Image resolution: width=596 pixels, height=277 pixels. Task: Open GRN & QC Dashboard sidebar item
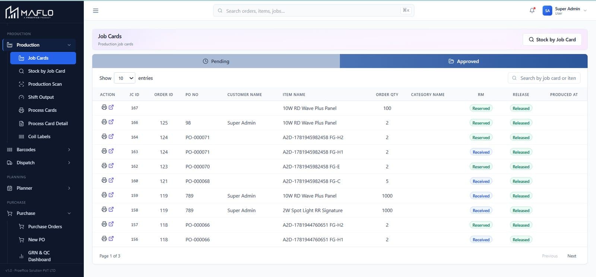pos(43,256)
